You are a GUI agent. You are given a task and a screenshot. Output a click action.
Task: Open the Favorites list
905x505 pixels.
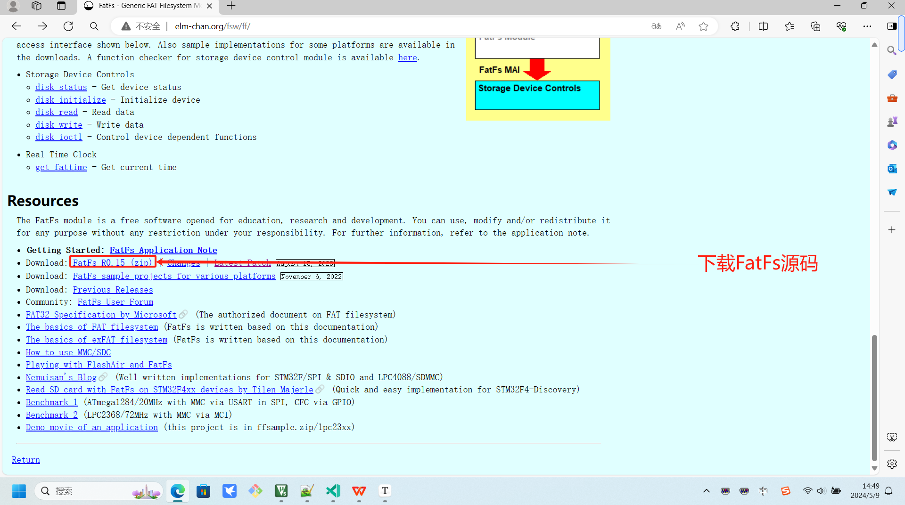pos(790,26)
